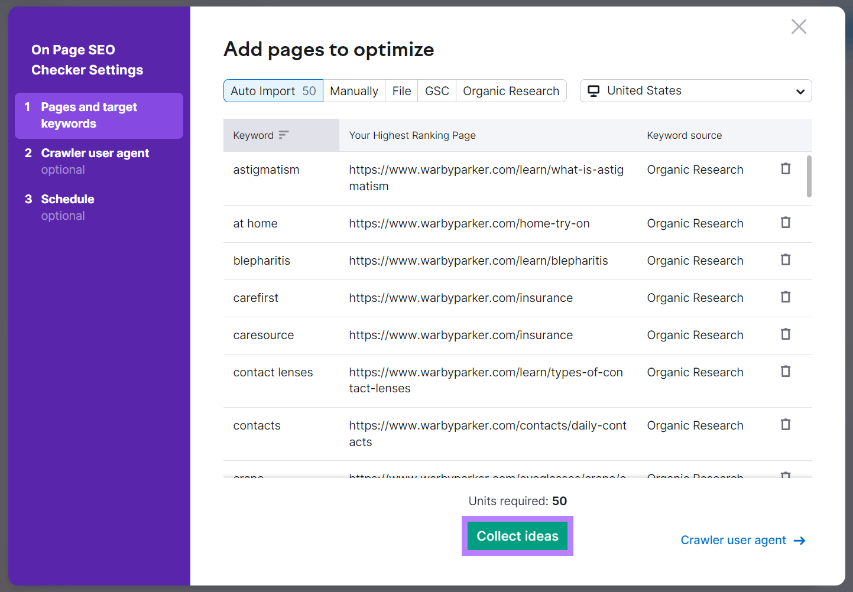Delete the astigmatism keyword row

tap(786, 169)
